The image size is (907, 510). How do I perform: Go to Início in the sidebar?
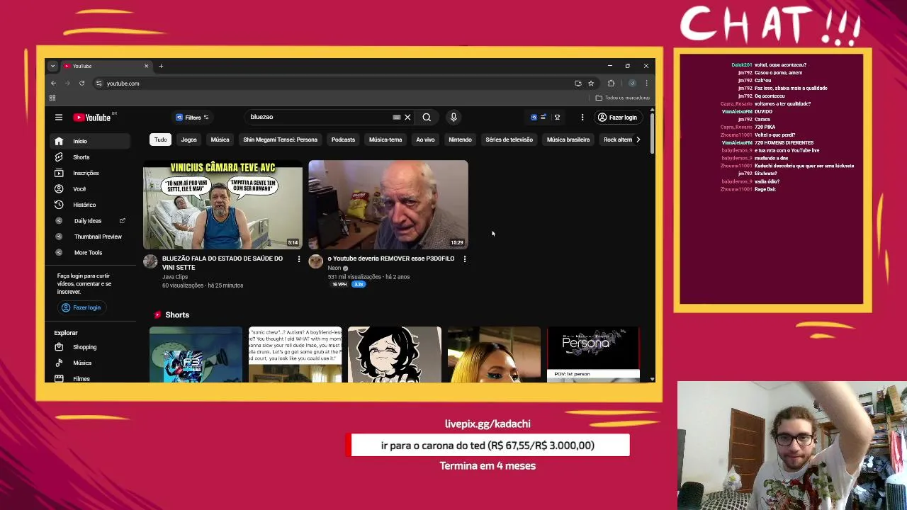click(x=90, y=141)
